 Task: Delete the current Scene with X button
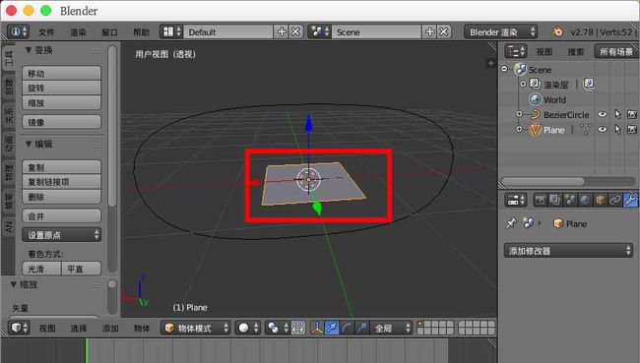tap(444, 31)
